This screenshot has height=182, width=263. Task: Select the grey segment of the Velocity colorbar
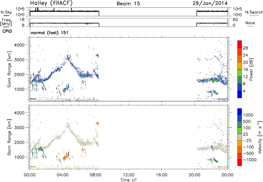pyautogui.click(x=240, y=137)
